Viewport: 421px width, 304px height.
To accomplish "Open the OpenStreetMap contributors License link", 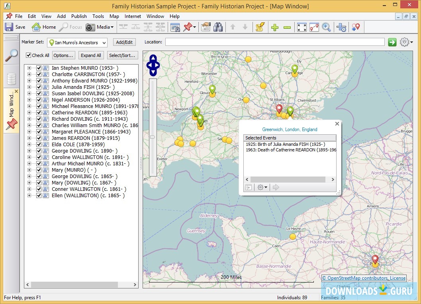I will [364, 278].
